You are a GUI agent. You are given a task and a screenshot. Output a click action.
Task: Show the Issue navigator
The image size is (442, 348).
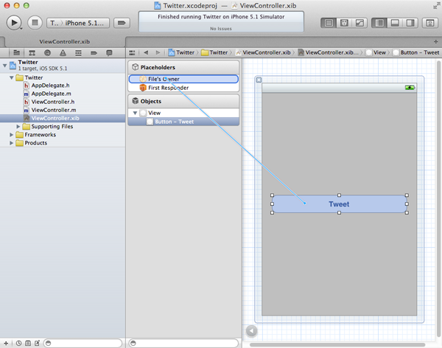pyautogui.click(x=63, y=53)
